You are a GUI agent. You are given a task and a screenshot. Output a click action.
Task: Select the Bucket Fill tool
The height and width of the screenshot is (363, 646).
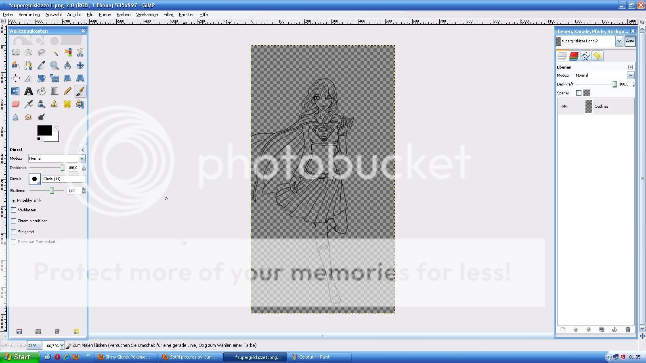click(41, 91)
